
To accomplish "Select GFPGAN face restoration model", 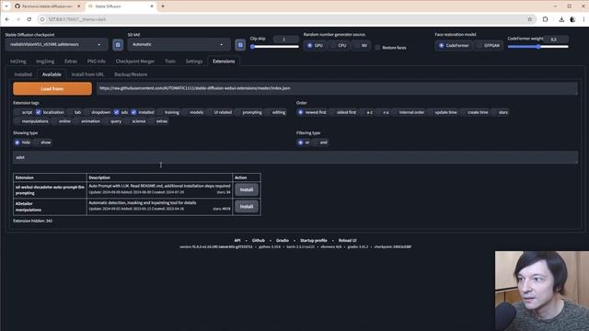I will (488, 45).
